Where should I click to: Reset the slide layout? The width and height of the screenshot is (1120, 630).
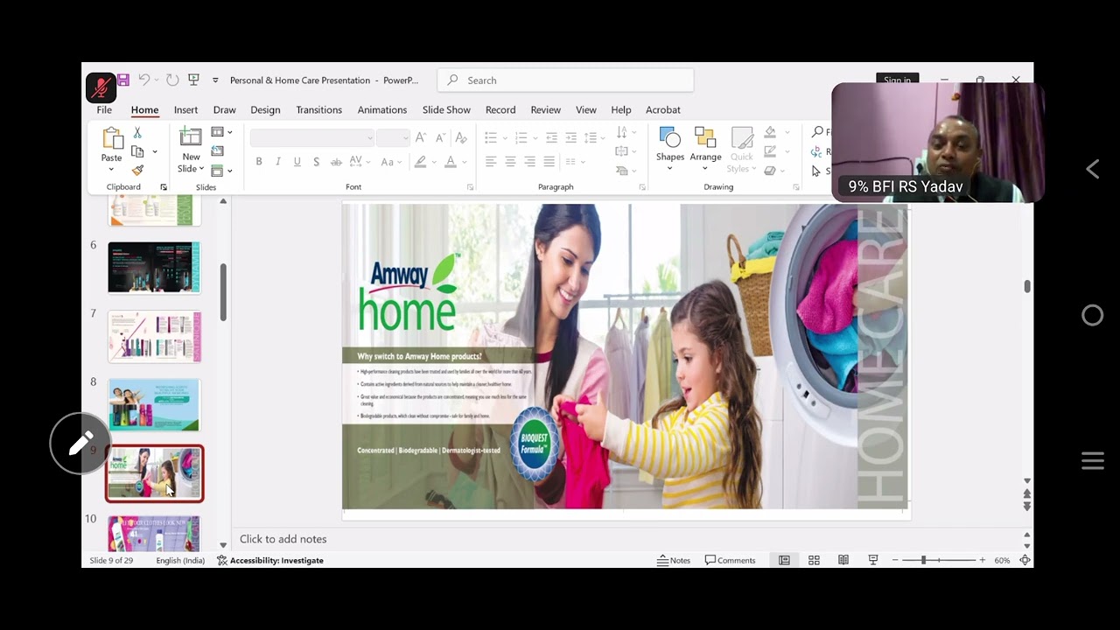pyautogui.click(x=217, y=151)
